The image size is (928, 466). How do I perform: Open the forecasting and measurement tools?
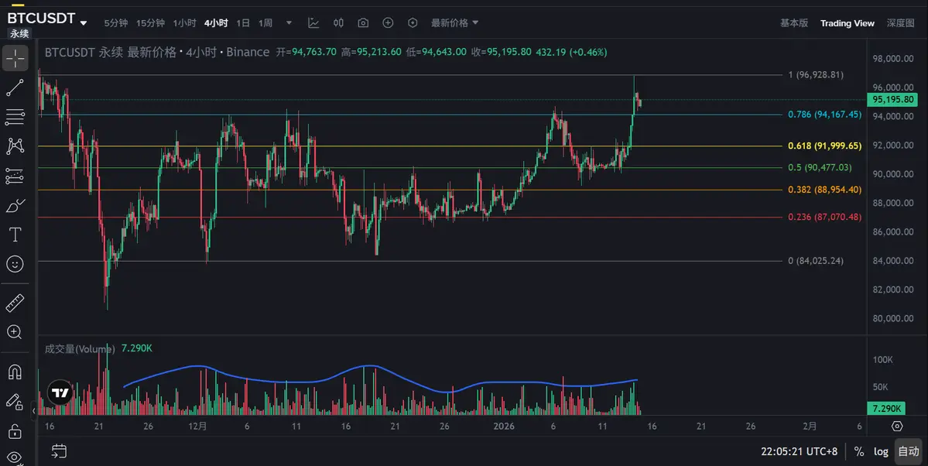[15, 176]
